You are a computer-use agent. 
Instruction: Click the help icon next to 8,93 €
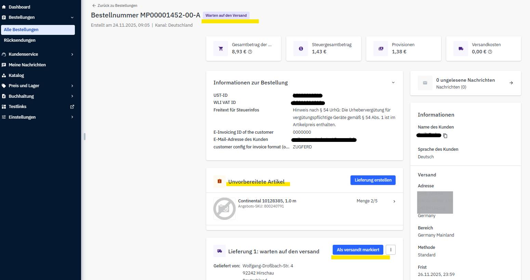(x=250, y=52)
